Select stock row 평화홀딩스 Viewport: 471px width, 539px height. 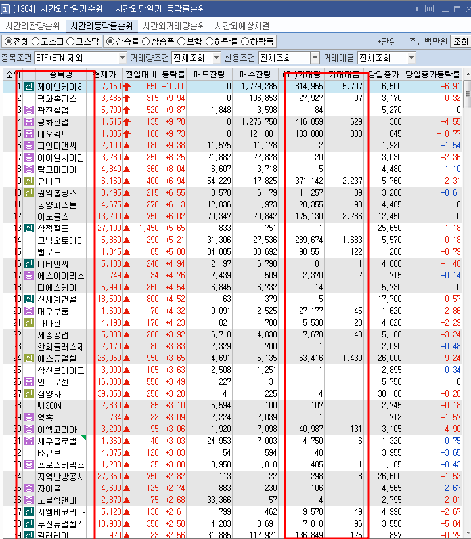point(233,98)
